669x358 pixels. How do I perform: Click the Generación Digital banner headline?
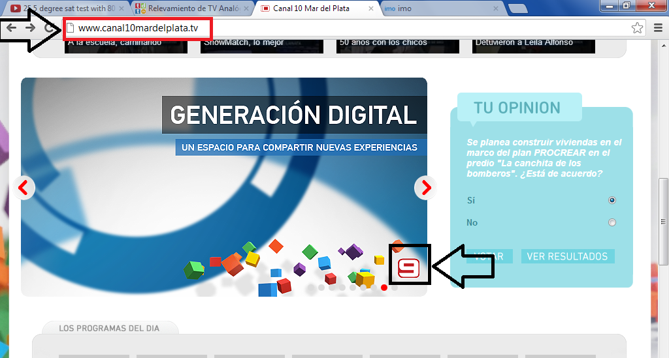(x=294, y=115)
